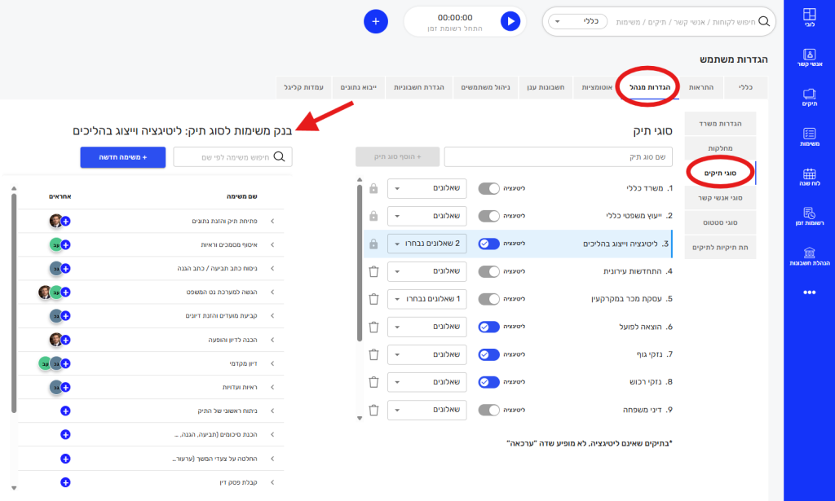Open questionnaires dropdown for נזקי גוף
Image resolution: width=835 pixels, height=501 pixels.
[426, 354]
